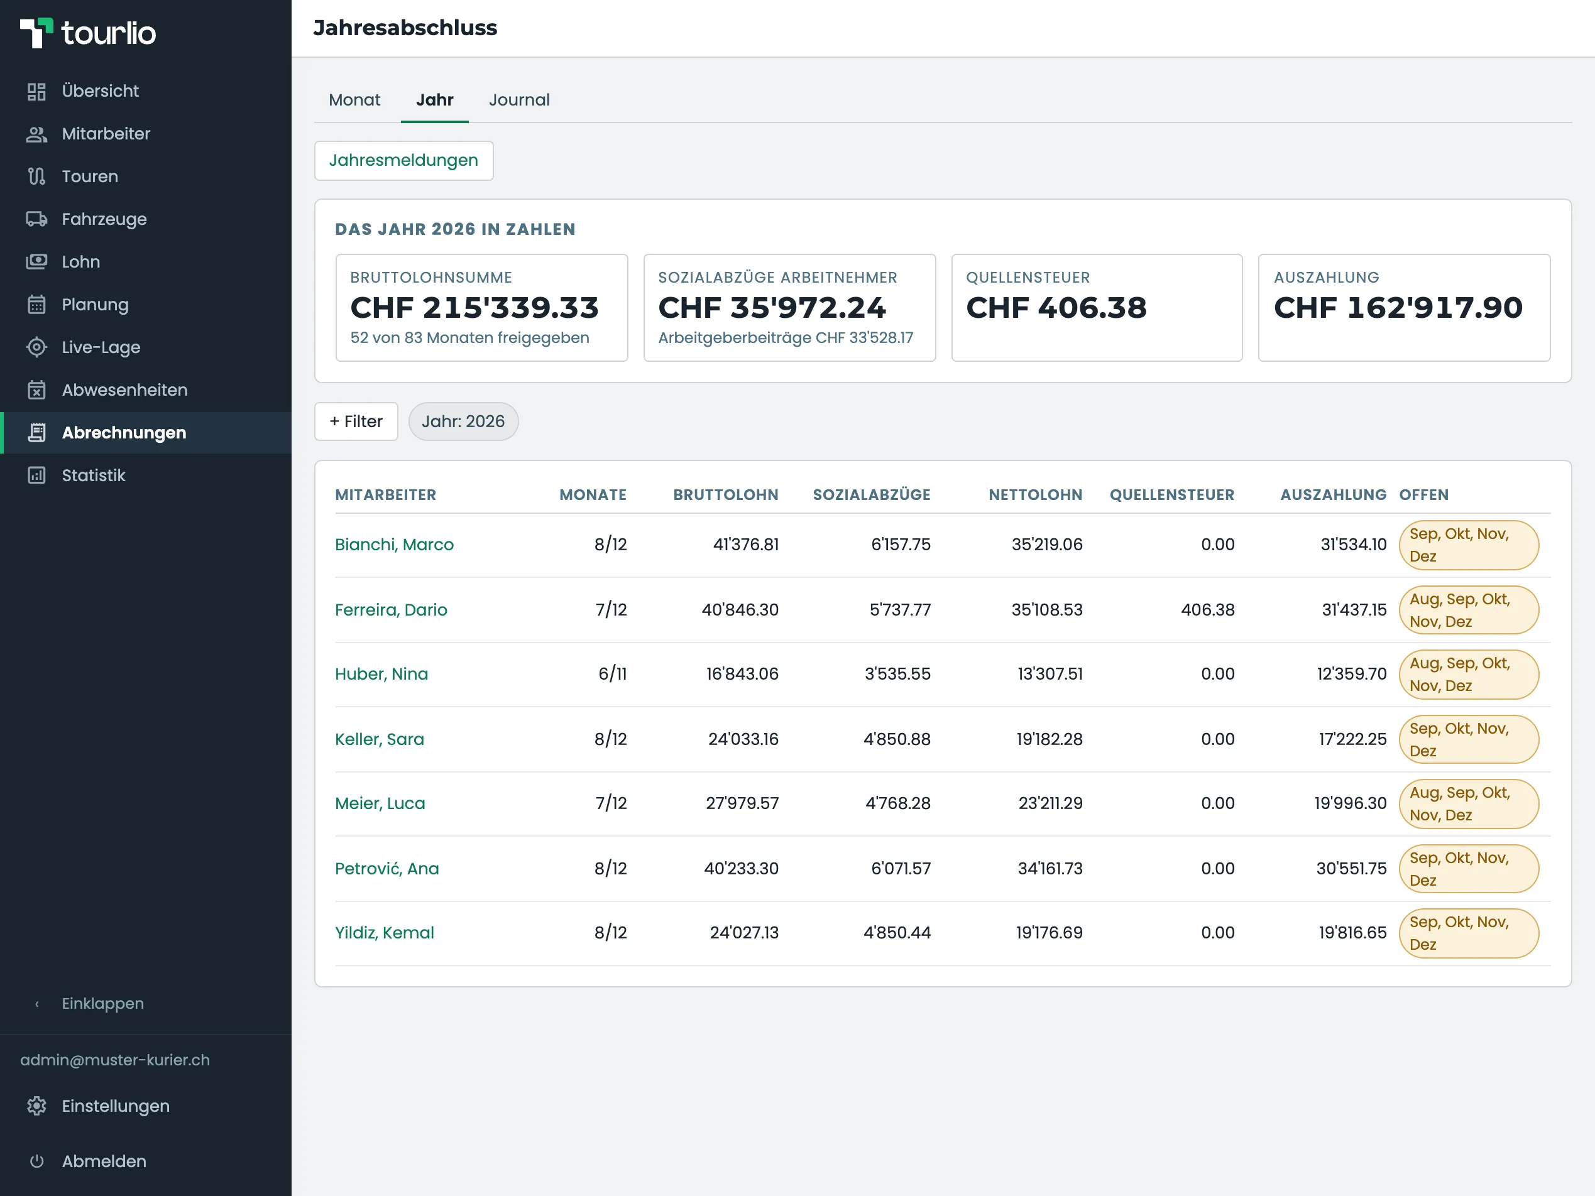Click the Lohn money icon
Image resolution: width=1595 pixels, height=1196 pixels.
click(x=37, y=262)
